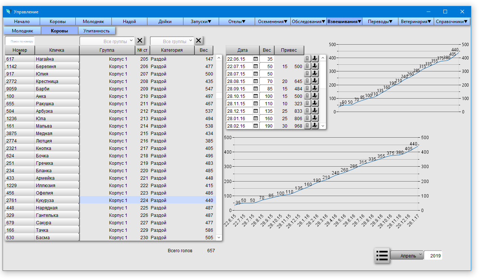479x279 pixels.
Task: Expand the Ветеринария menu
Action: click(x=416, y=22)
